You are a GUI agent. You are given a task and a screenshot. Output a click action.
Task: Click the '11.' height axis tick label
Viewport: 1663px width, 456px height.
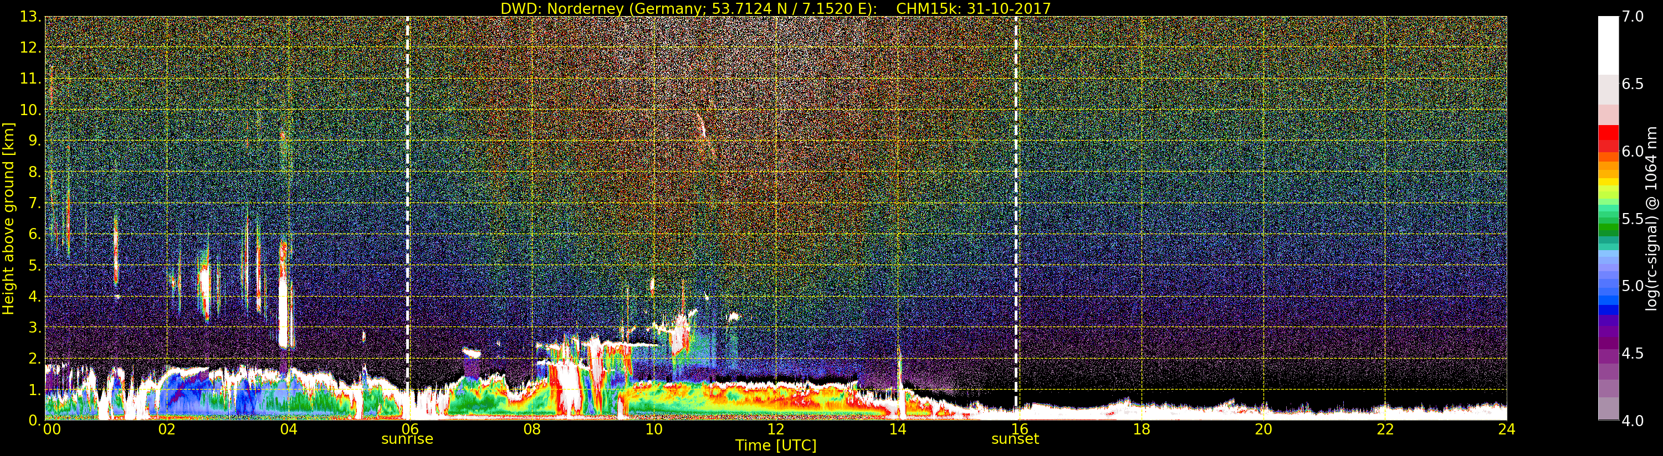click(x=30, y=79)
